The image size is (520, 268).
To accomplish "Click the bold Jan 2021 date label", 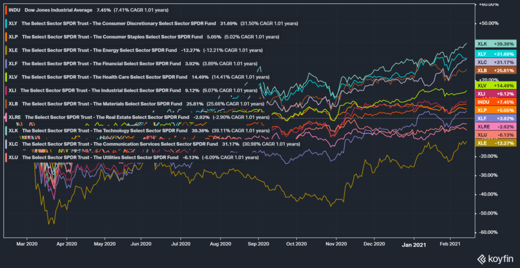I will click(414, 245).
